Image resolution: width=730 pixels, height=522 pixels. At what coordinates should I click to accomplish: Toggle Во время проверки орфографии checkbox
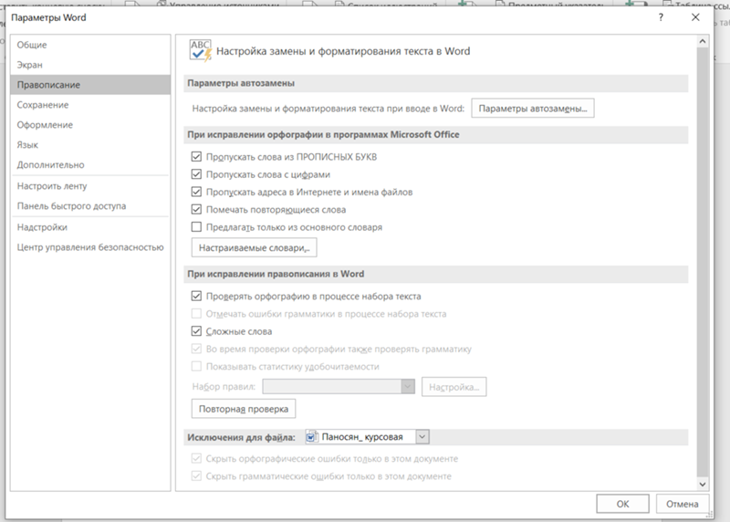tap(196, 349)
